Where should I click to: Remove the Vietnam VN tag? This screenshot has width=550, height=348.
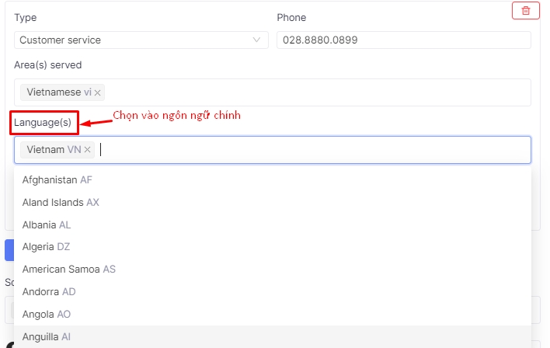pos(87,150)
